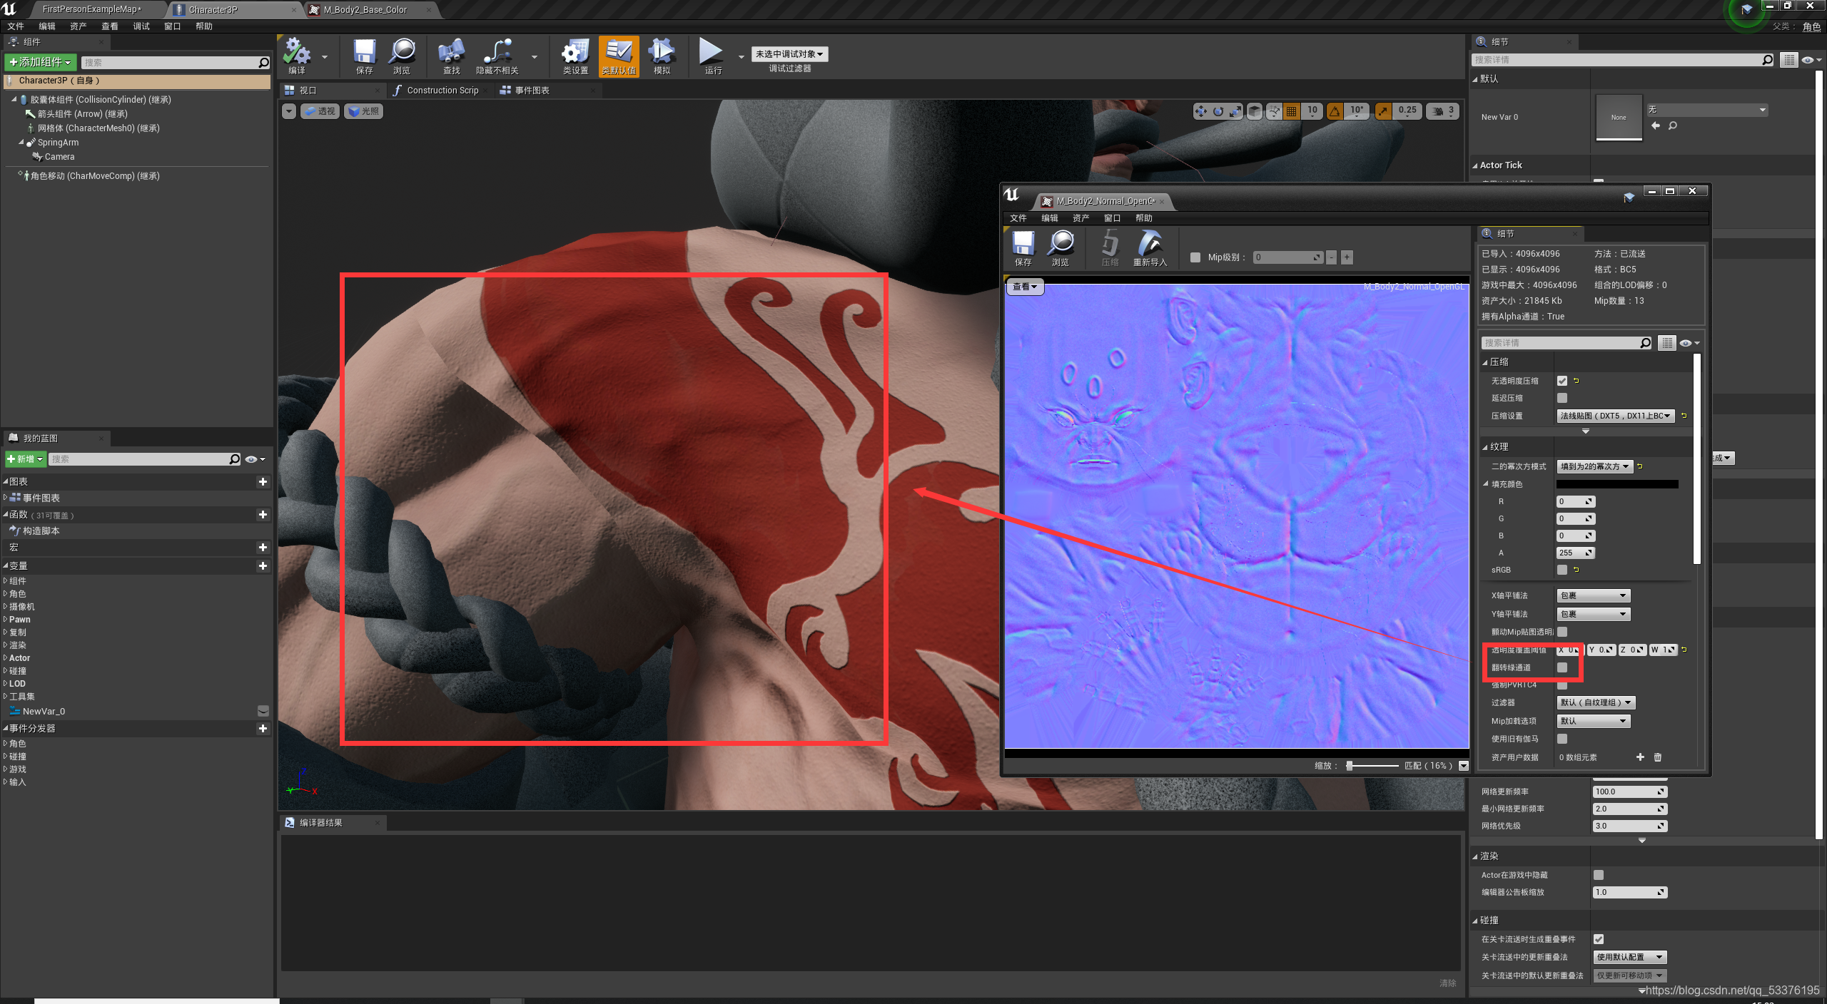The width and height of the screenshot is (1827, 1004).
Task: Click the black fill color (填充颜色) swatch
Action: click(x=1617, y=484)
